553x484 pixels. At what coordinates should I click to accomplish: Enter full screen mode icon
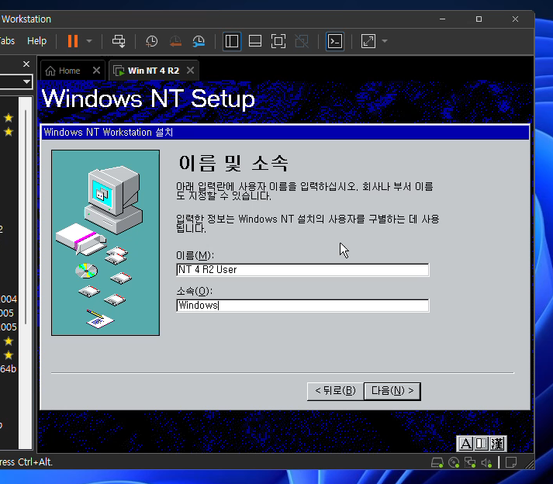click(x=278, y=41)
